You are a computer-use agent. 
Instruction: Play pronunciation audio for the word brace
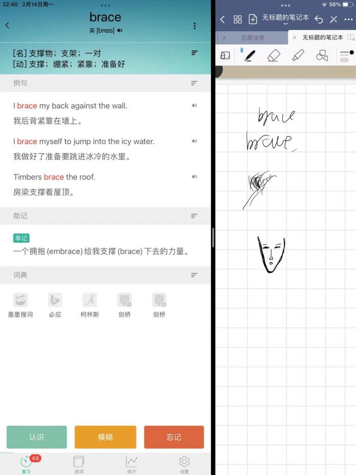click(120, 31)
